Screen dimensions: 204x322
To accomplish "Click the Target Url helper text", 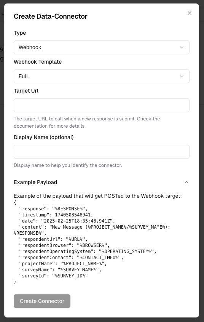I will (87, 122).
